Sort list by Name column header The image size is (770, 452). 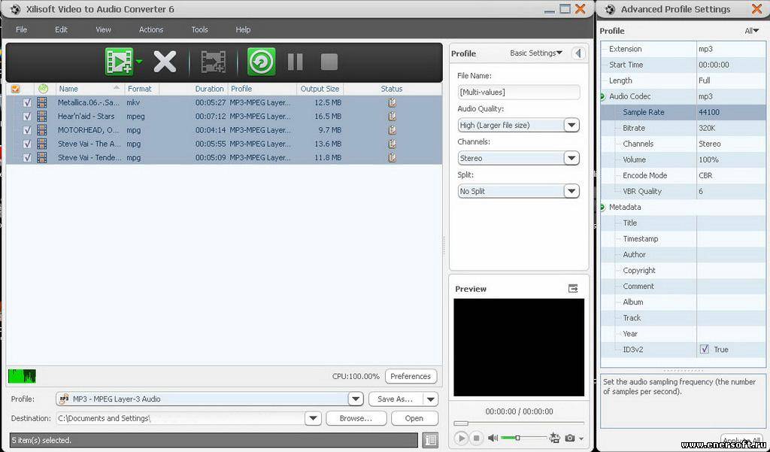[90, 89]
